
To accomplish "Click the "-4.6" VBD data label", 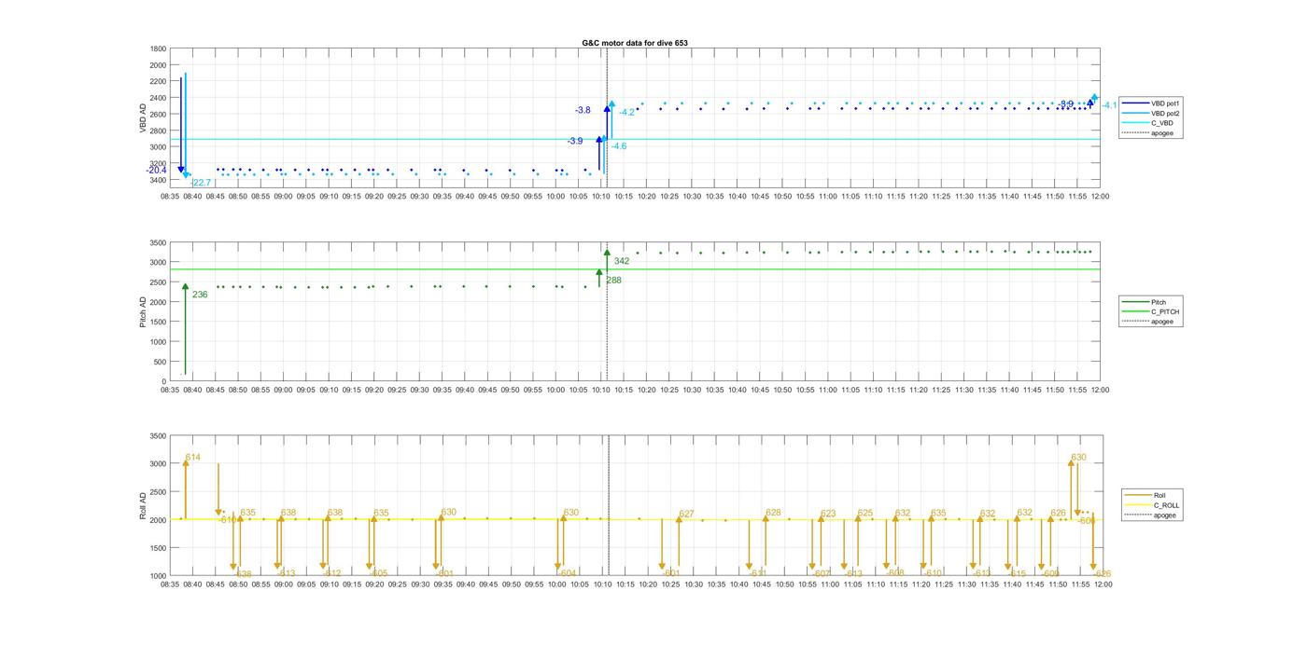I will tap(619, 146).
